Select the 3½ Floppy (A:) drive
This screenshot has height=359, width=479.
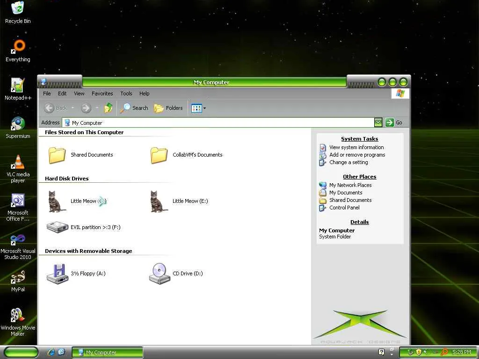click(x=76, y=273)
